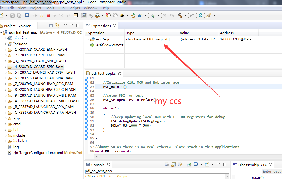Open dropdown next to Build hammer
The height and width of the screenshot is (179, 282).
click(185, 15)
